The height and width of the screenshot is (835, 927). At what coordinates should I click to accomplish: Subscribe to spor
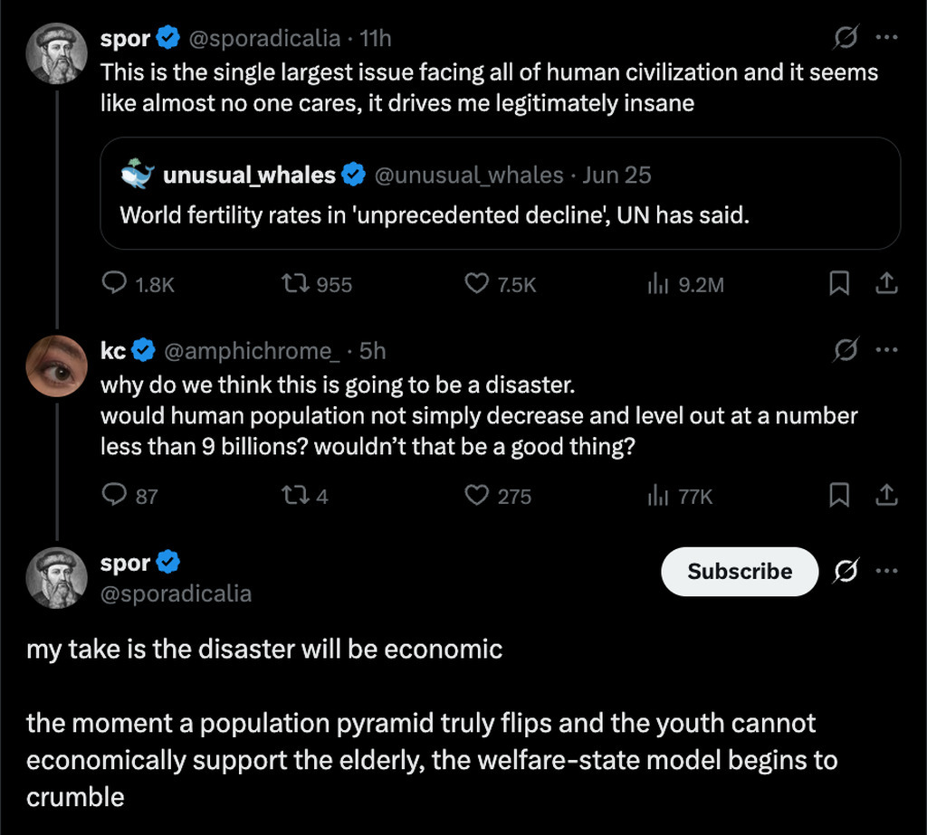pos(739,572)
